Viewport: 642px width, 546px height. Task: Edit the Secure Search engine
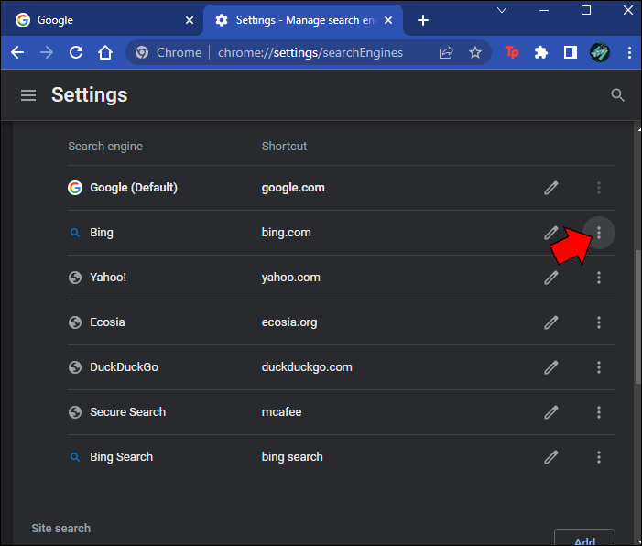pyautogui.click(x=551, y=412)
